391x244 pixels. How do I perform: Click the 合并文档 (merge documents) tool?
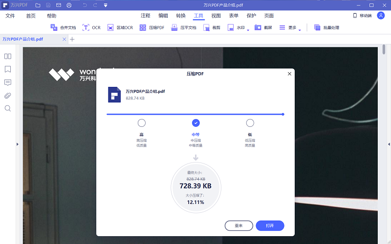coord(63,28)
